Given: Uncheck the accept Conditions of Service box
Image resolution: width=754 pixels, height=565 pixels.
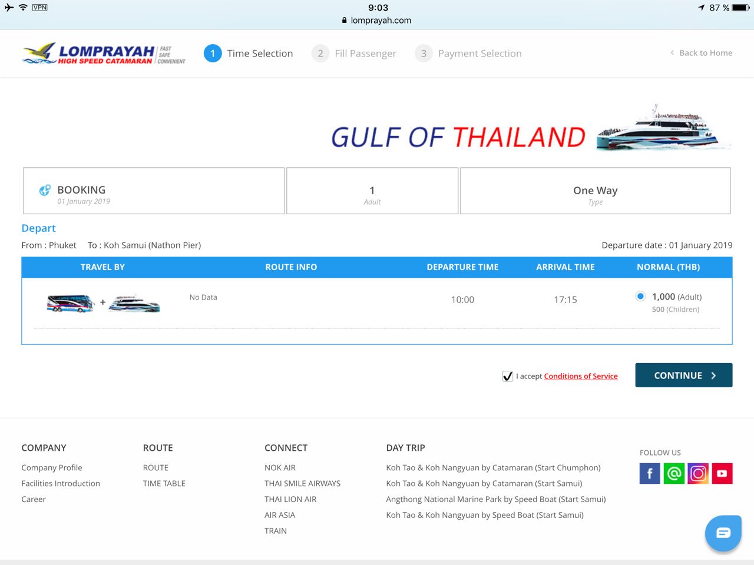Looking at the screenshot, I should coord(507,376).
